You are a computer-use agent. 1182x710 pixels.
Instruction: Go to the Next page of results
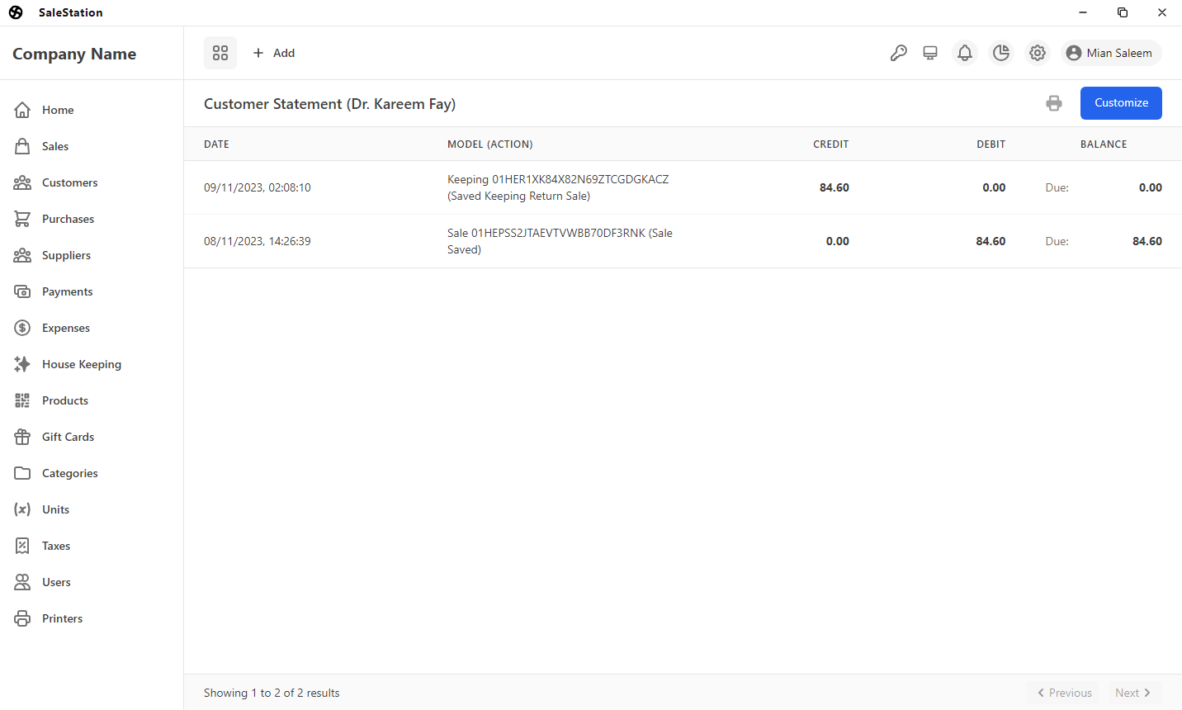[1132, 693]
